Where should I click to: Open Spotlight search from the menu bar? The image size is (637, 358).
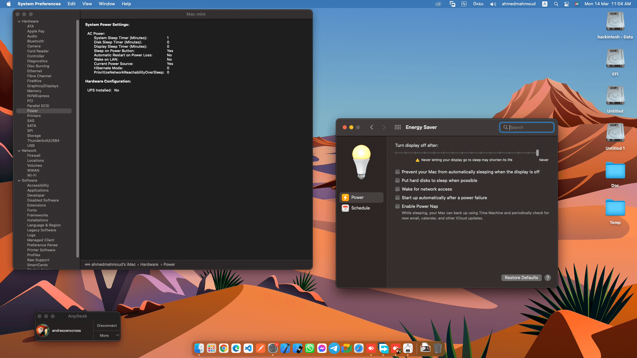pyautogui.click(x=556, y=4)
